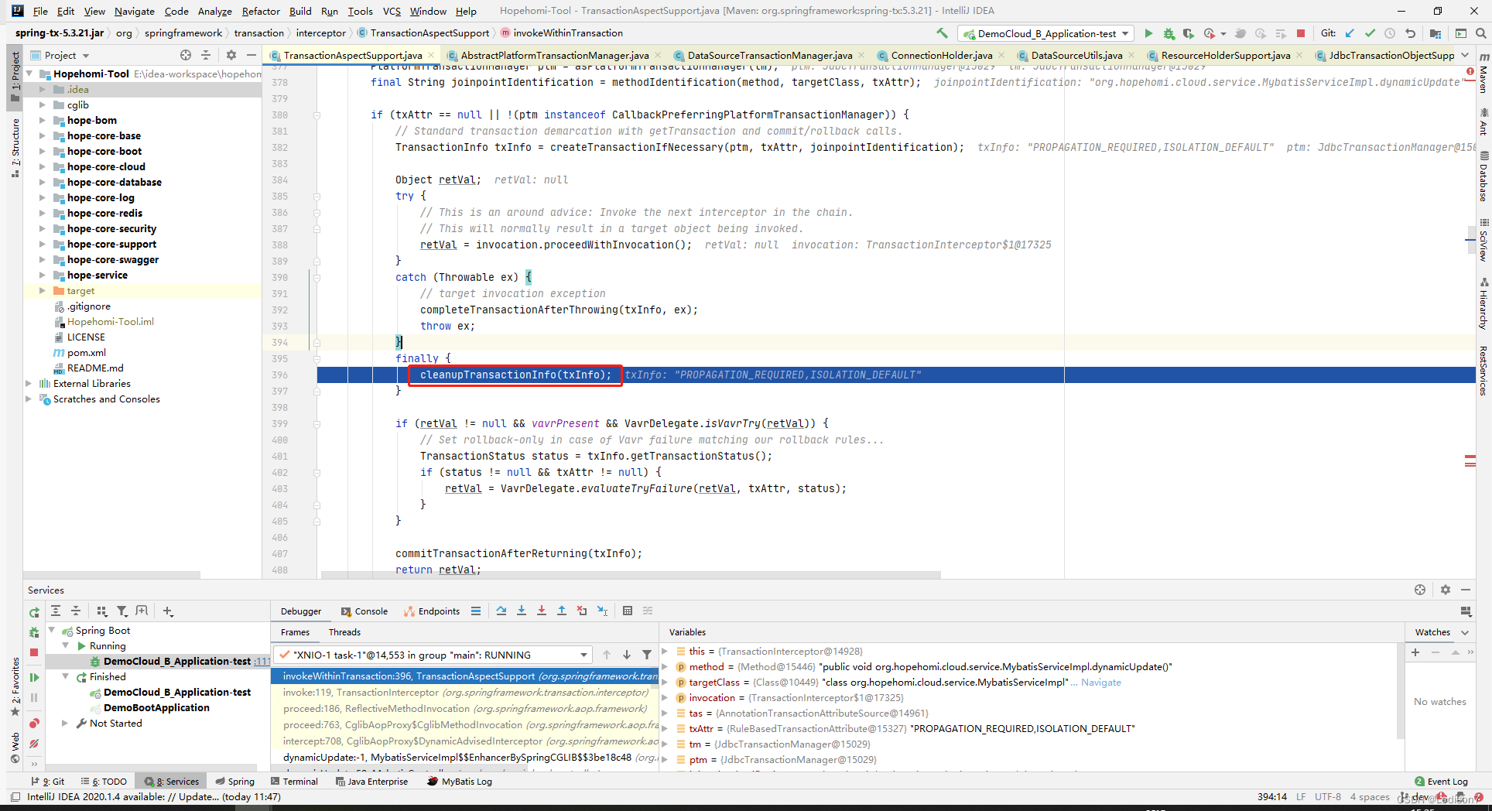Show the execution point in the debugger toolbar

tap(476, 611)
